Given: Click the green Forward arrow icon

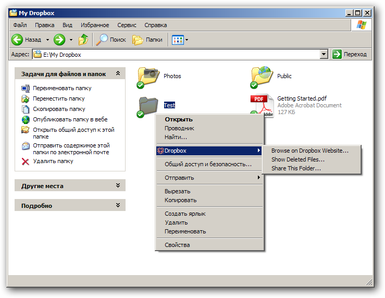Looking at the screenshot, I should [59, 40].
